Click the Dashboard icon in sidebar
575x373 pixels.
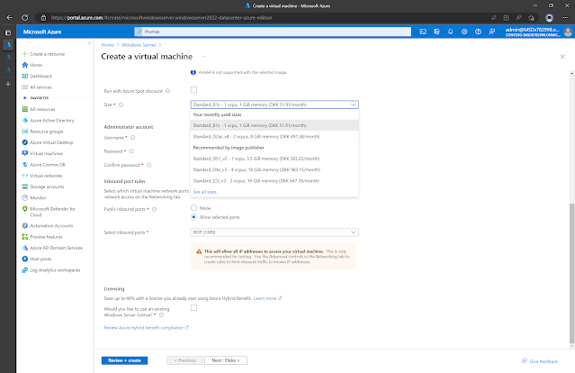(x=25, y=76)
